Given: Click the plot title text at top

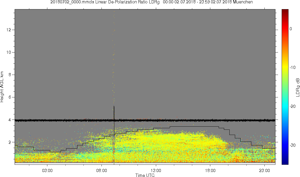Looking at the screenshot, I should (151, 2).
